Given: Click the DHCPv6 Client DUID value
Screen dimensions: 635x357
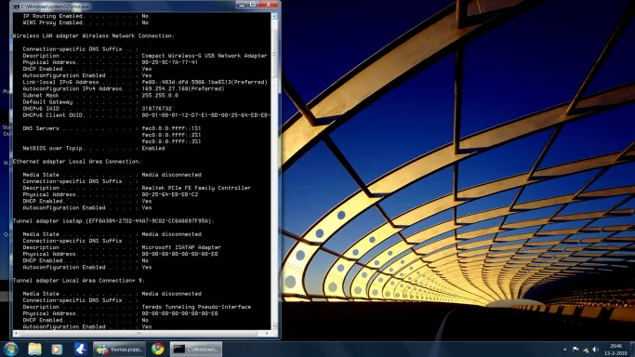Looking at the screenshot, I should point(205,115).
